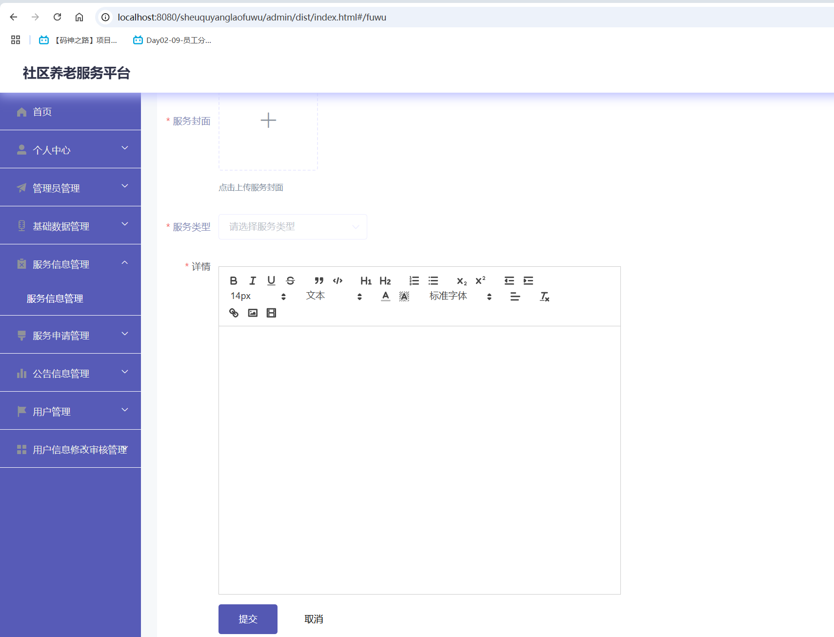Insert a bullet list
The width and height of the screenshot is (834, 637).
(433, 280)
